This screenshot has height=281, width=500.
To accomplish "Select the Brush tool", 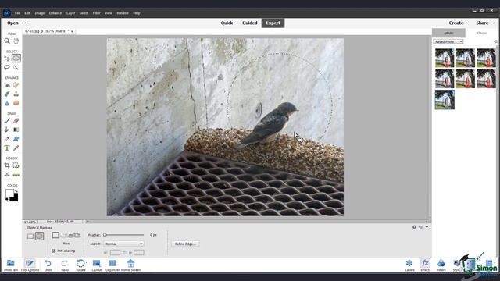I will coord(7,121).
